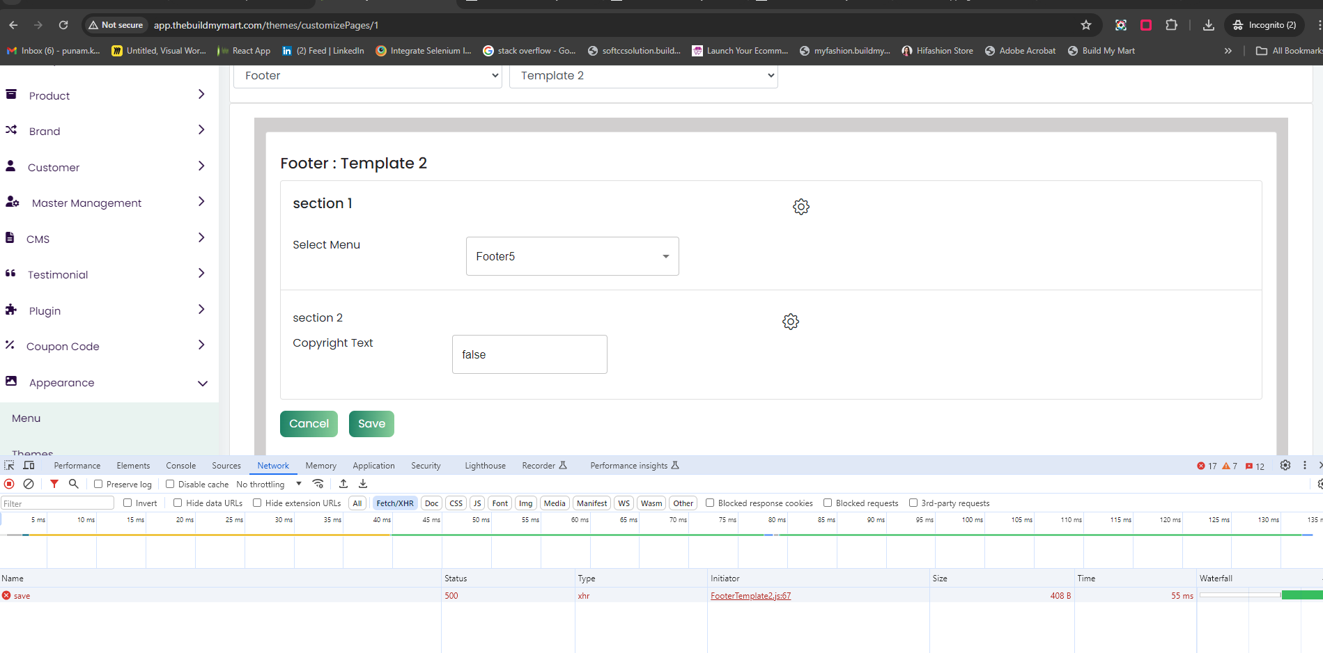Image resolution: width=1323 pixels, height=653 pixels.
Task: Clear the network log
Action: (29, 484)
